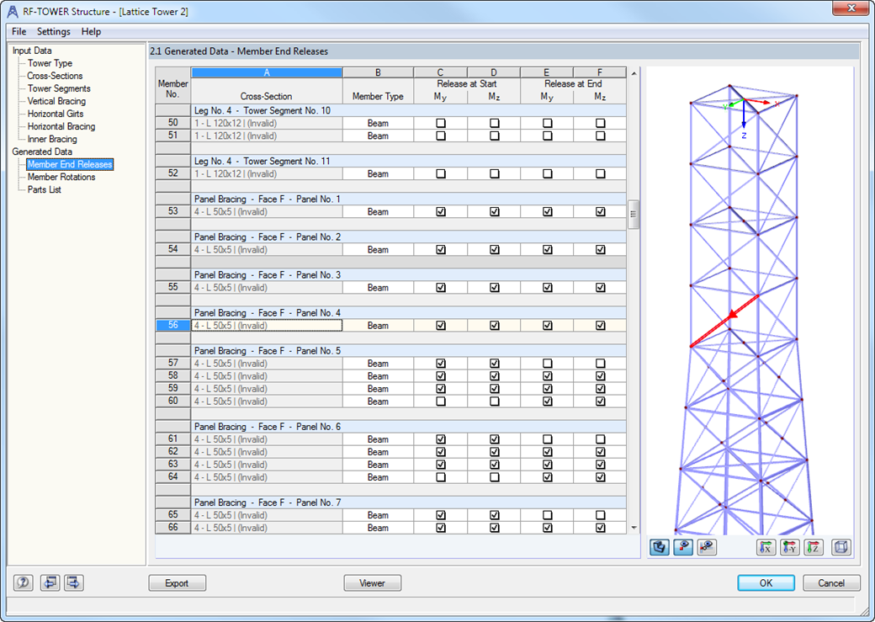
Task: Open the File menu
Action: (x=19, y=31)
